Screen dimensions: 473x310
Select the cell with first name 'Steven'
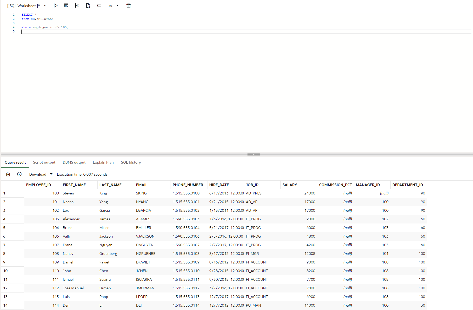tap(79, 193)
